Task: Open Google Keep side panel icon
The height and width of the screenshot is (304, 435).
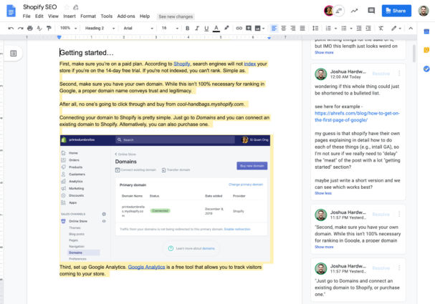Action: pyautogui.click(x=426, y=51)
